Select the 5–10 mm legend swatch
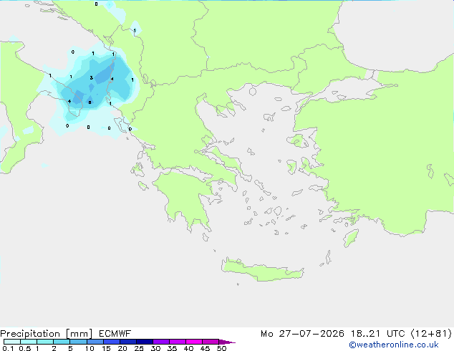This screenshot has height=351, width=454. [78, 342]
